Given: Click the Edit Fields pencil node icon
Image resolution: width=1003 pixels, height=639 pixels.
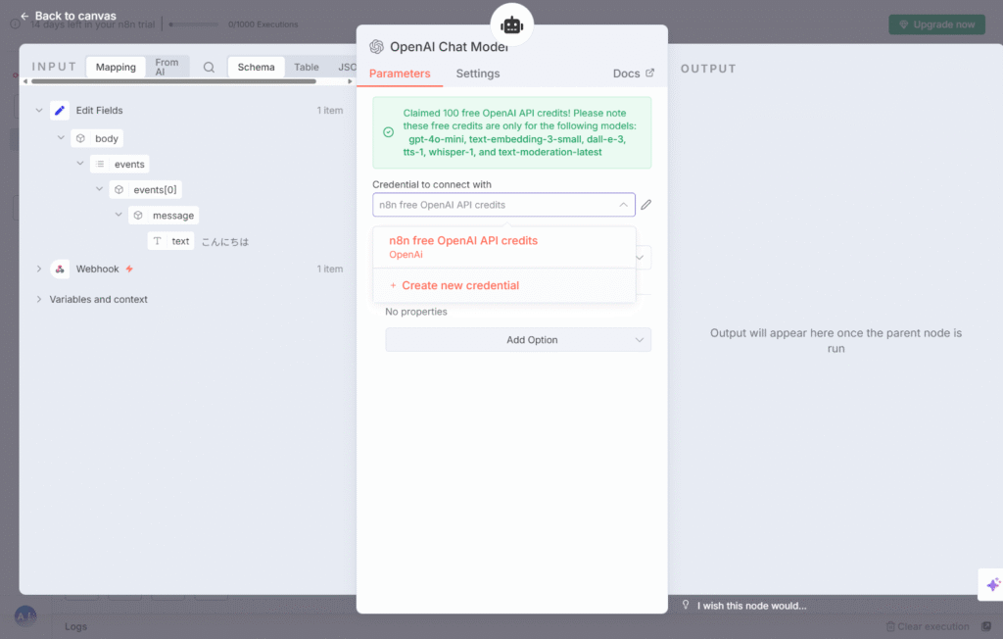Looking at the screenshot, I should point(60,111).
